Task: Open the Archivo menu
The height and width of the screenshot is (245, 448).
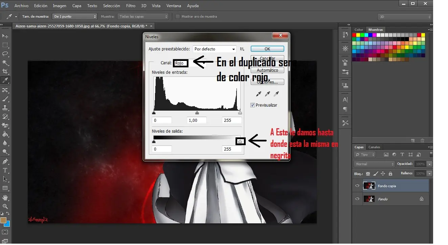Action: [x=21, y=6]
